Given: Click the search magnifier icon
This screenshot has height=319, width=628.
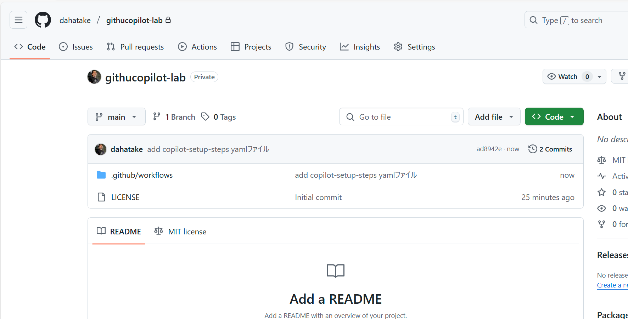Looking at the screenshot, I should click(x=533, y=20).
